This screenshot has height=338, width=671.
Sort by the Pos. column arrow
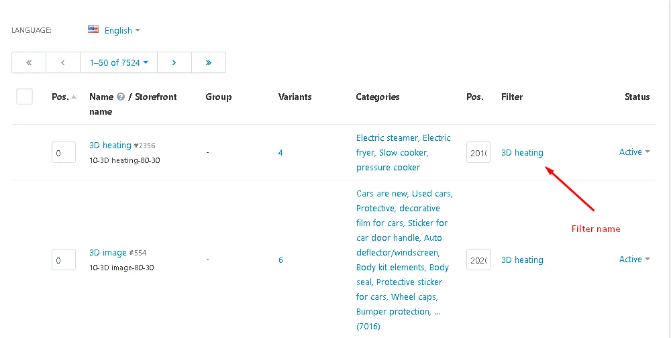(x=74, y=97)
